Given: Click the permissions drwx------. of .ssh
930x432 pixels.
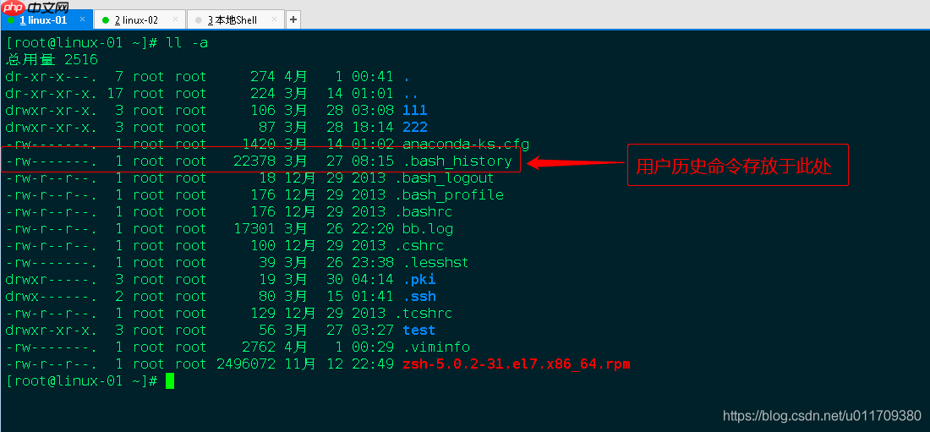Looking at the screenshot, I should (52, 296).
